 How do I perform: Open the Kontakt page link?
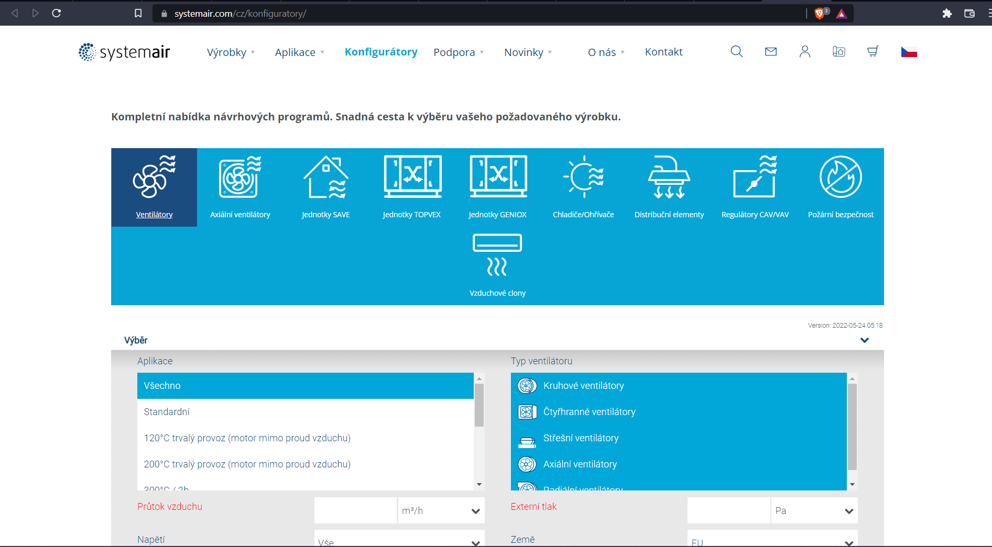pos(663,52)
